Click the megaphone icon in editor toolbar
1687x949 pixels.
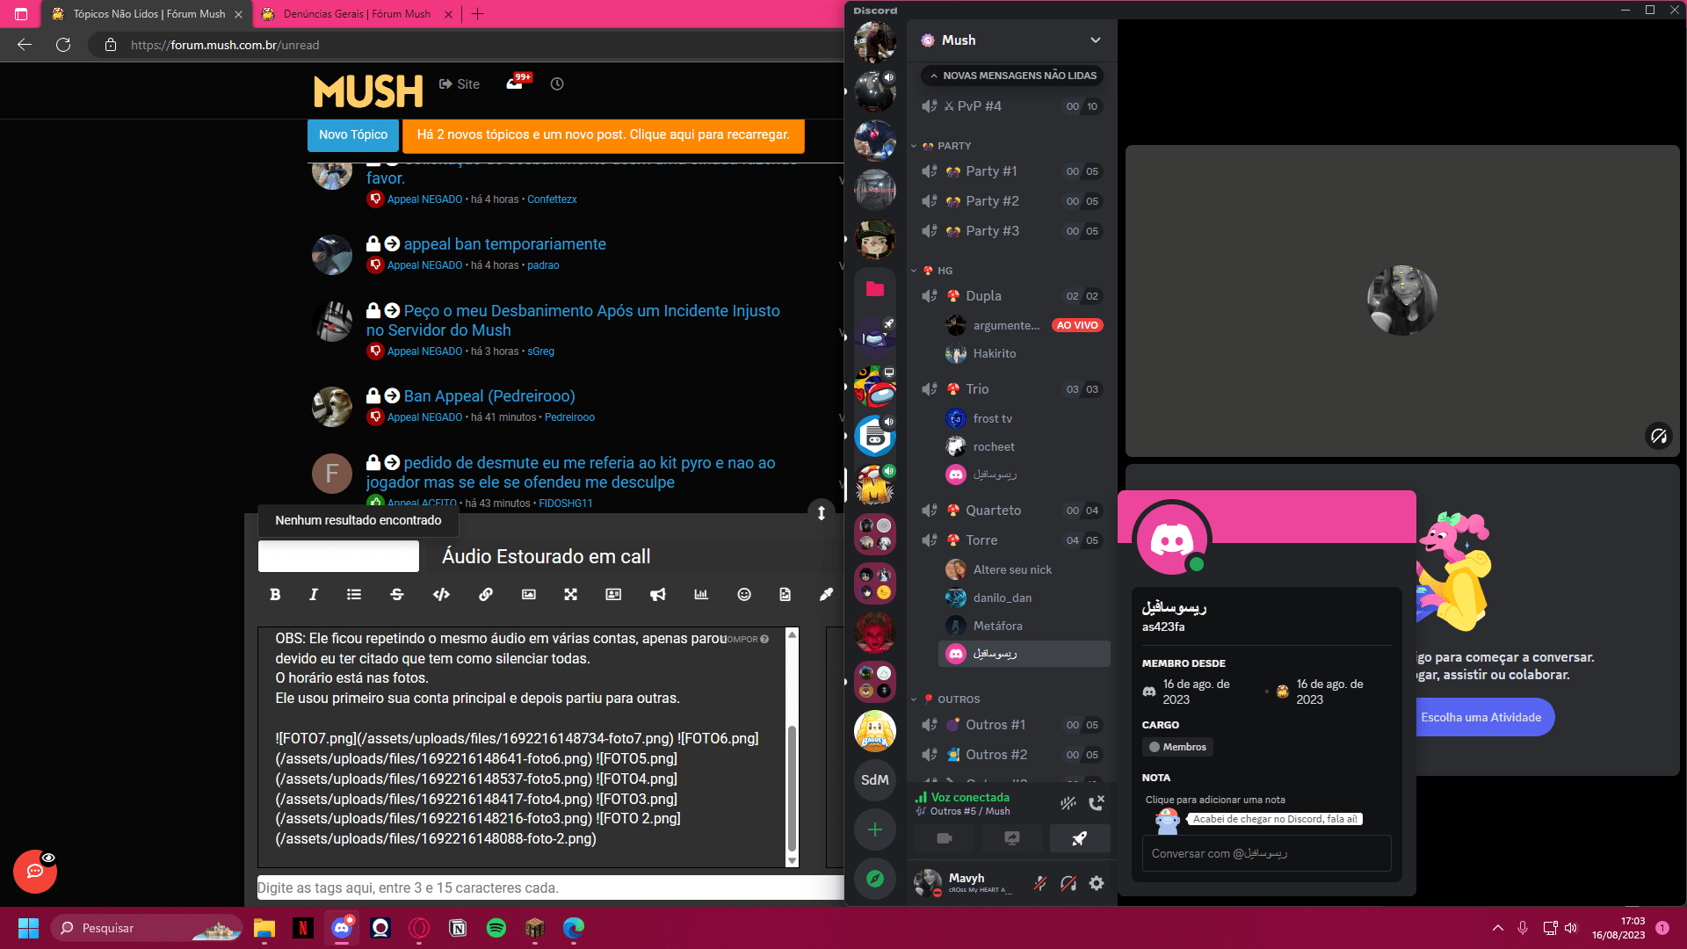[657, 595]
